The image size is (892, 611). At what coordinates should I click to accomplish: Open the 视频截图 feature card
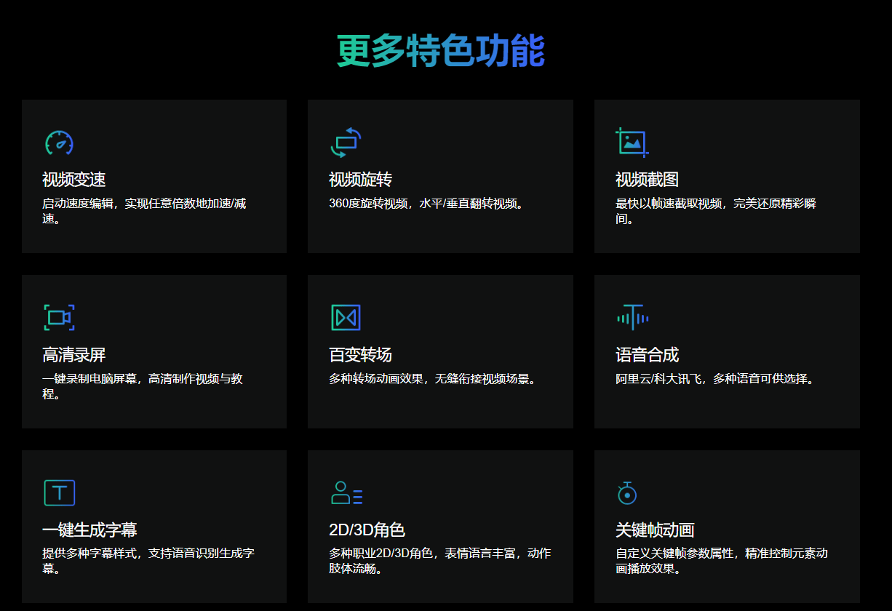click(726, 176)
